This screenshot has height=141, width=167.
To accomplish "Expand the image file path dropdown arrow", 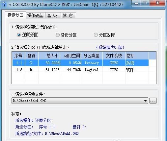I will (x=145, y=101).
